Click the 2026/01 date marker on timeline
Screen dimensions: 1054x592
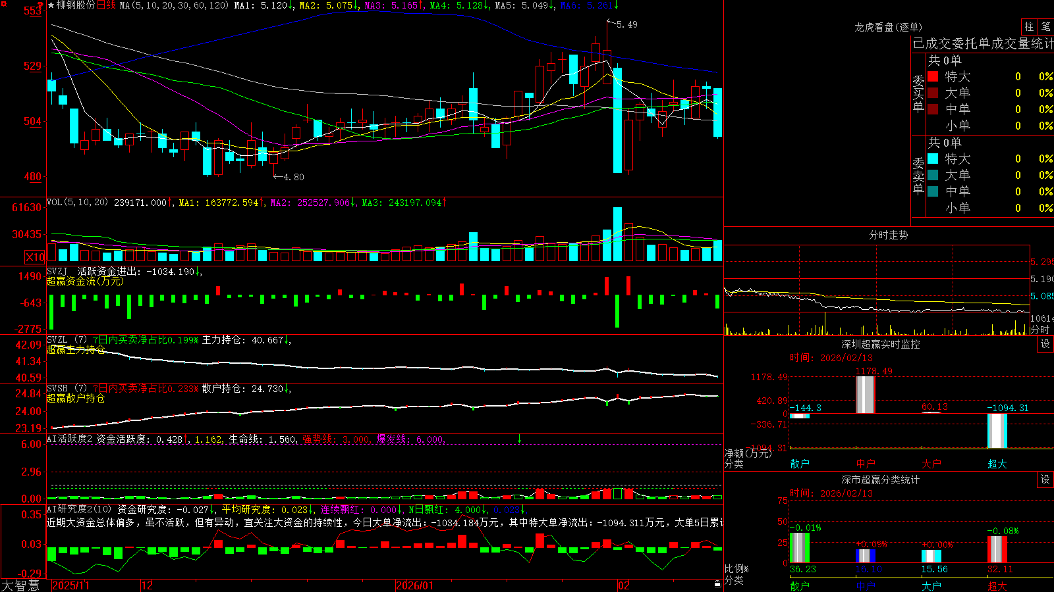click(415, 585)
